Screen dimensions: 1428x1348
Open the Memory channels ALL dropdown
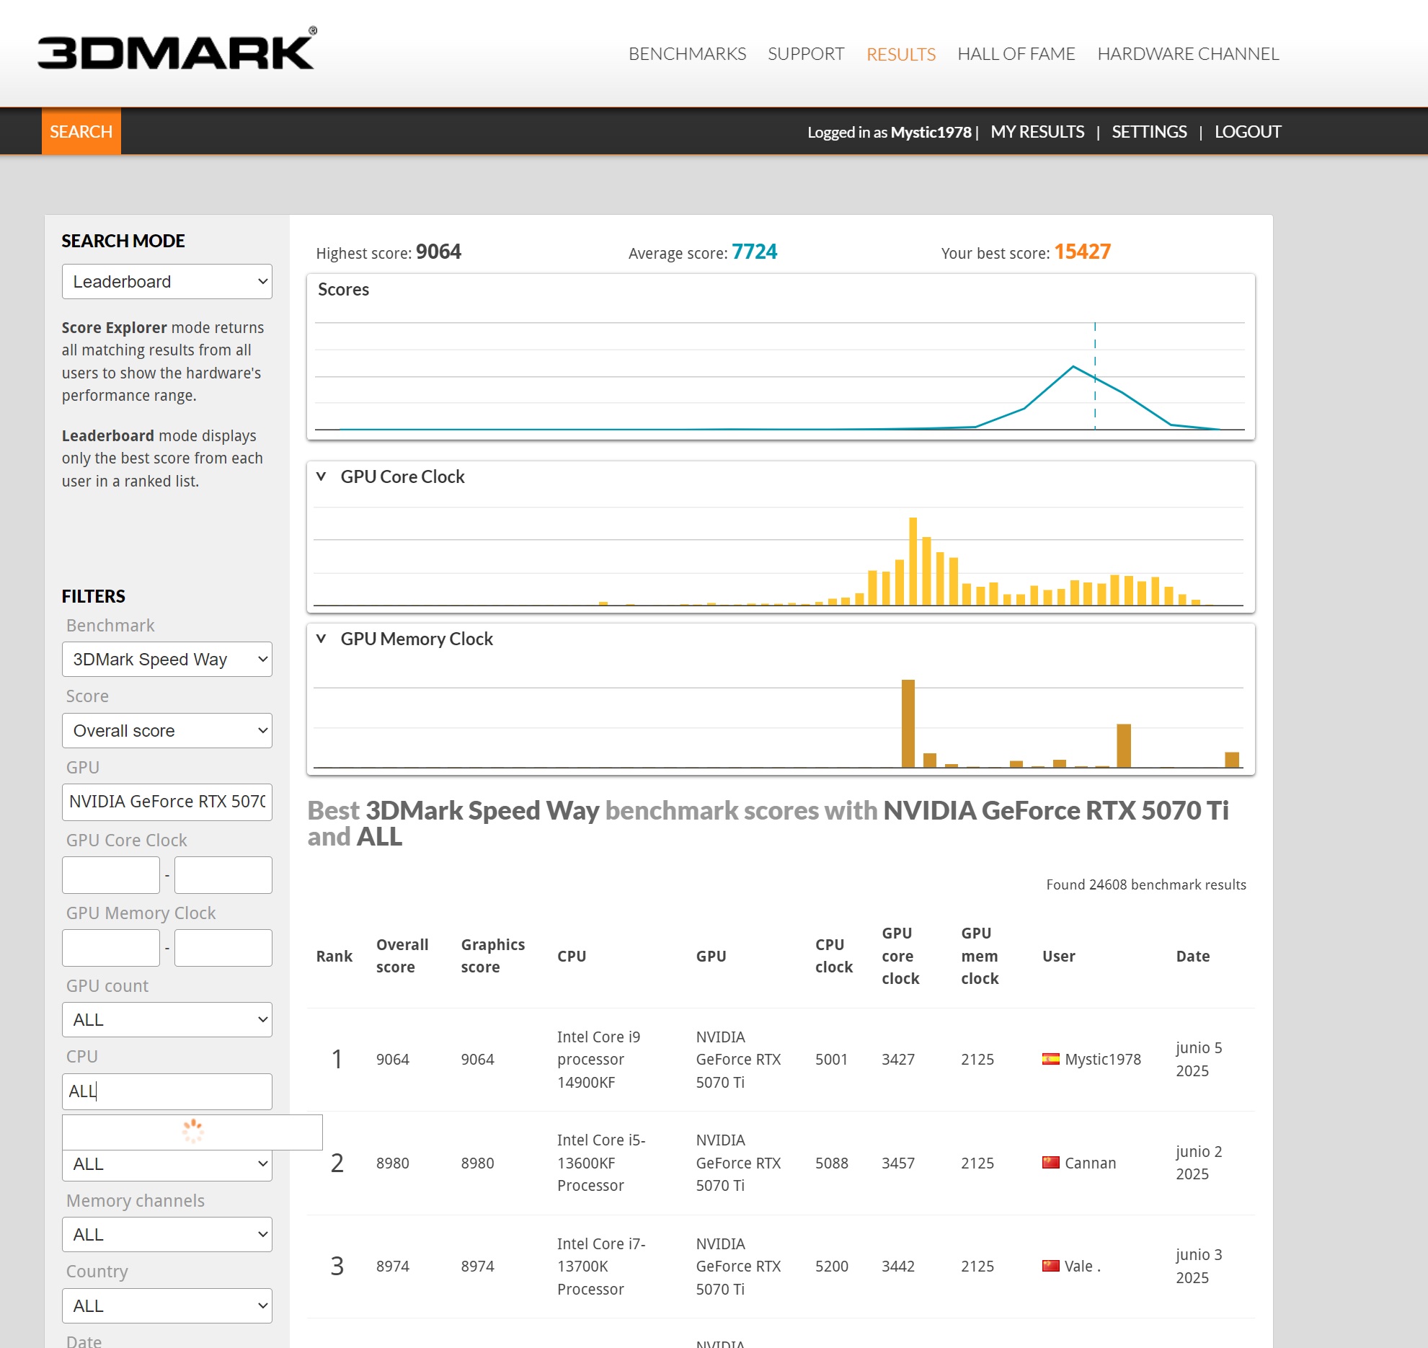click(x=167, y=1234)
